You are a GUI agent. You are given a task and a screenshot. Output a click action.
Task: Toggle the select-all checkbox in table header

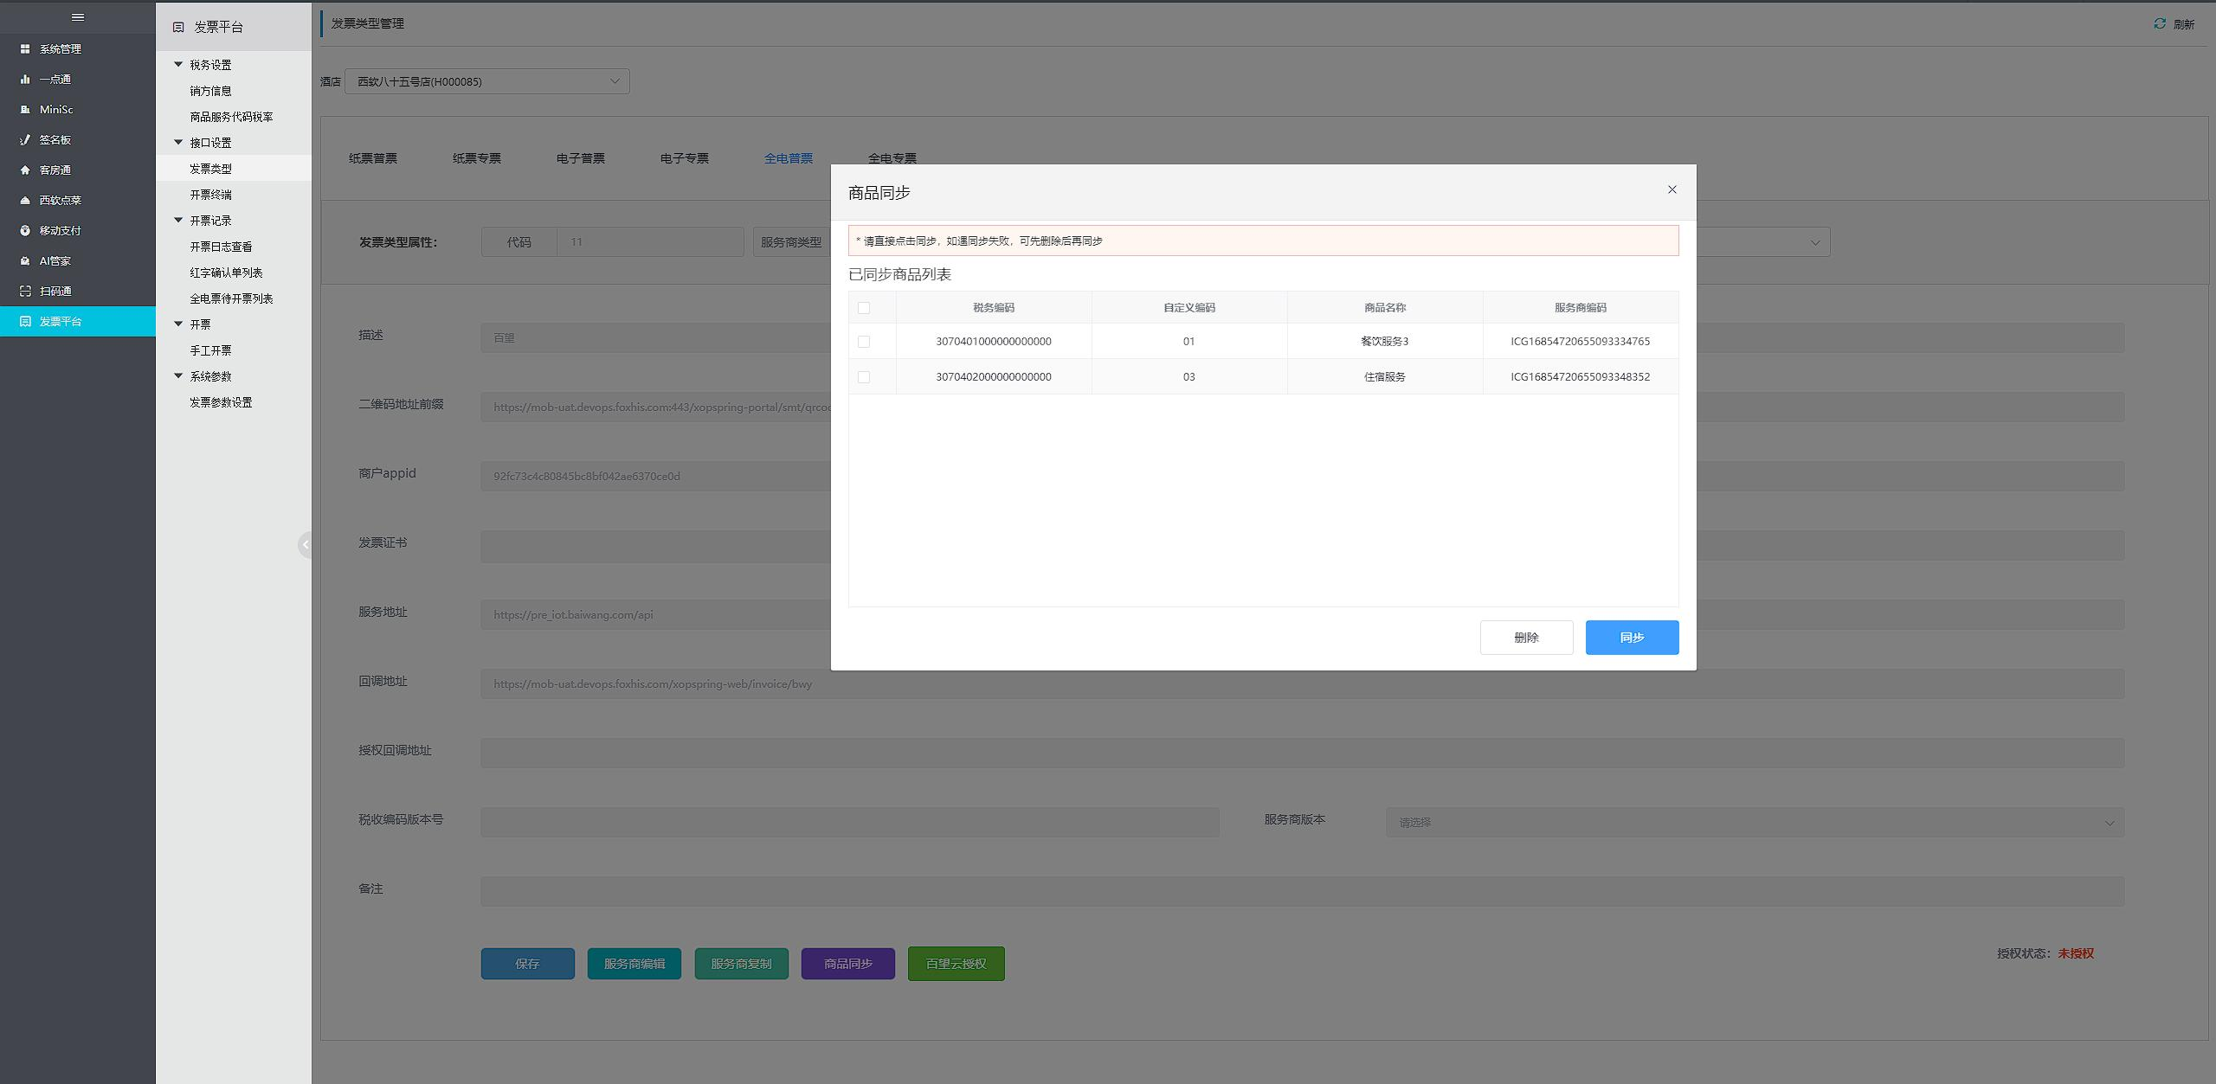coord(864,308)
